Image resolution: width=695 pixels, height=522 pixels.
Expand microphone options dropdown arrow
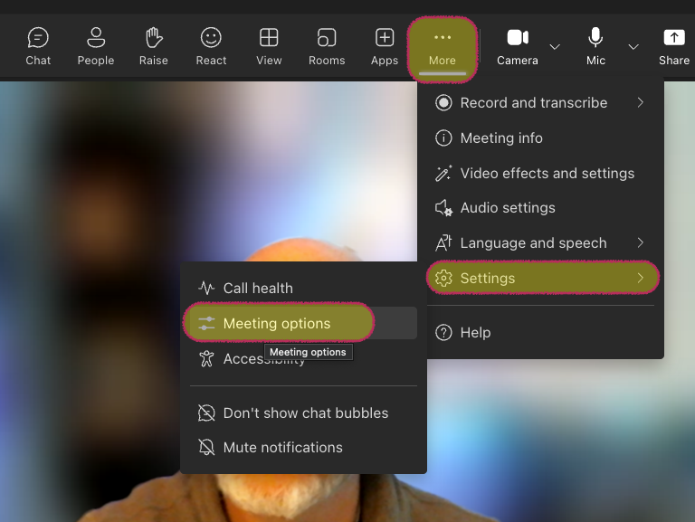(x=633, y=47)
